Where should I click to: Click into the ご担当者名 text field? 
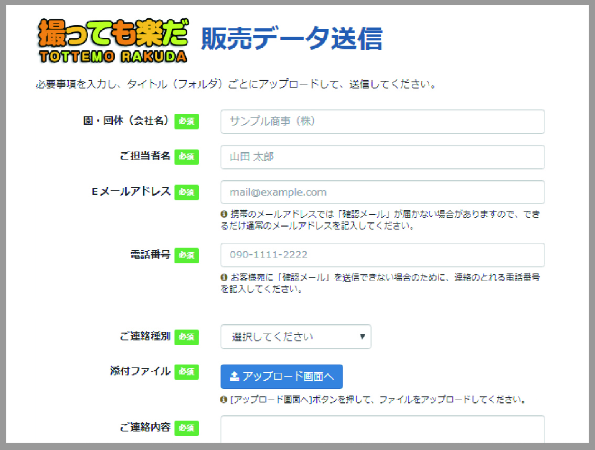(382, 156)
